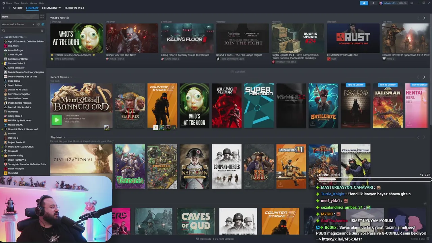Open the collections grid view icon

[42, 16]
